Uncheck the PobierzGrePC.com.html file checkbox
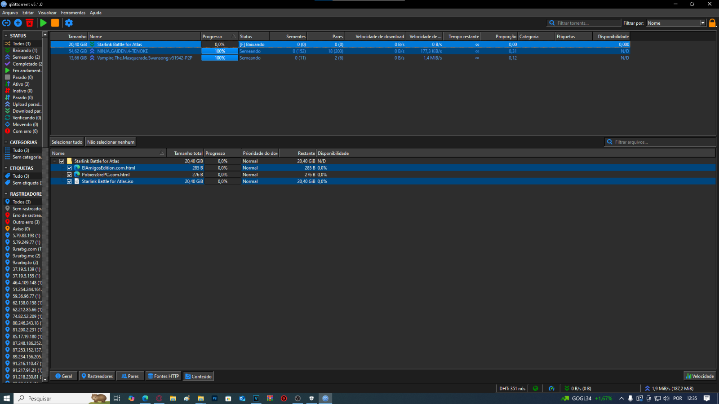This screenshot has width=719, height=404. (x=69, y=175)
